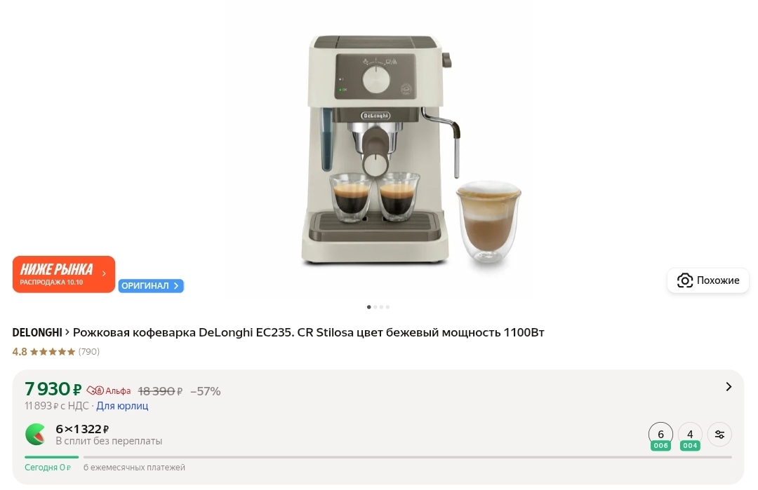The height and width of the screenshot is (490, 758).
Task: Open the 790 reviews count
Action: (x=89, y=351)
